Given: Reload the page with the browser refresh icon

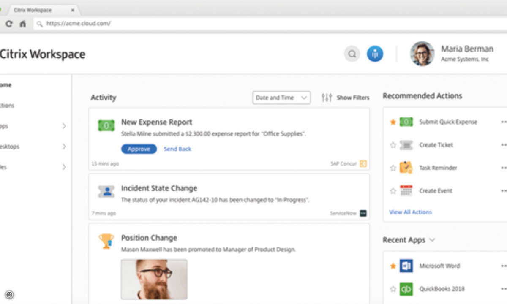Looking at the screenshot, I should point(9,24).
